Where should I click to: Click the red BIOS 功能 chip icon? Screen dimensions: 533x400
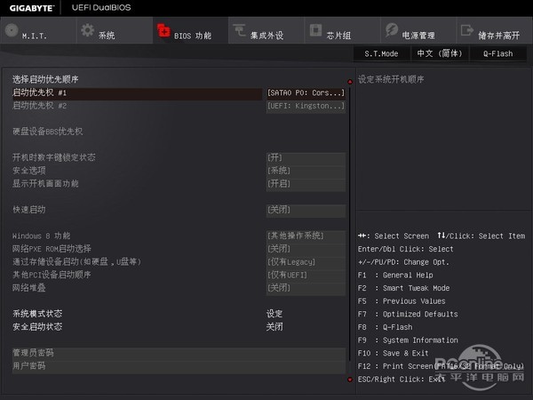pos(163,30)
